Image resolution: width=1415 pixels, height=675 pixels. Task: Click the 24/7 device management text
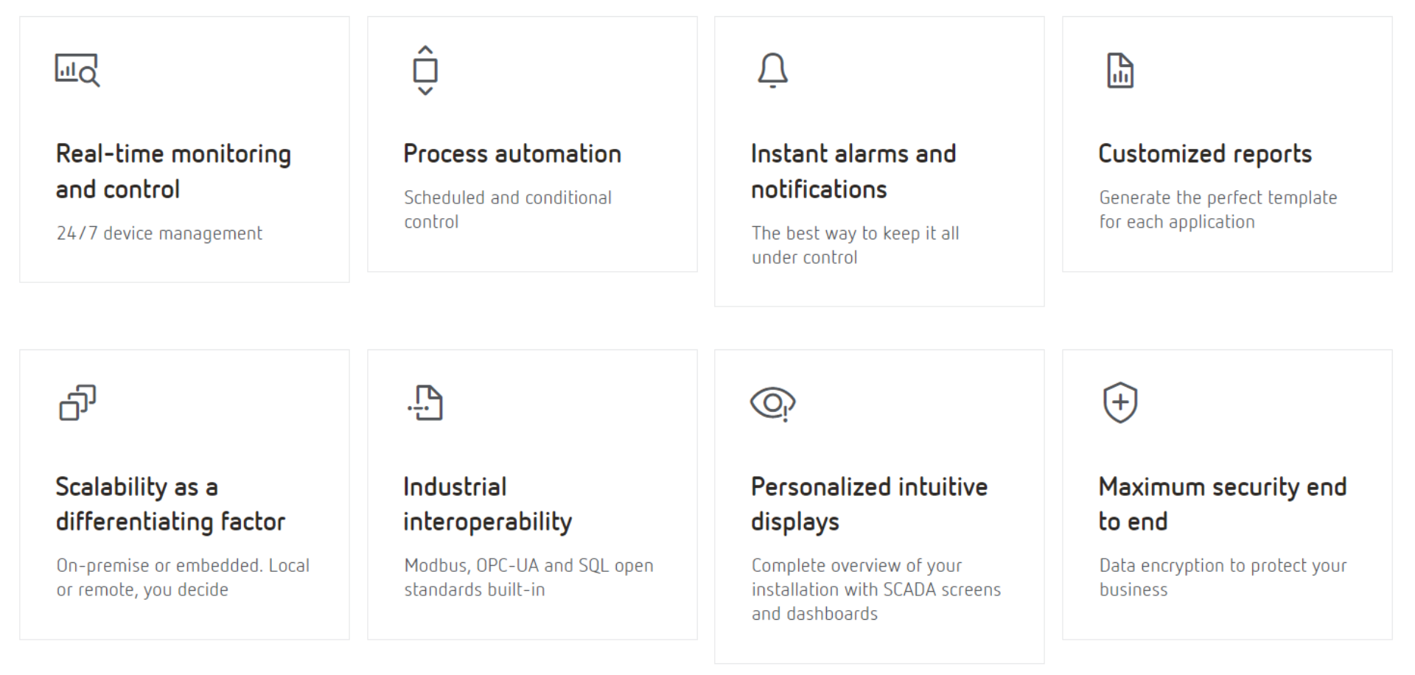pyautogui.click(x=159, y=234)
